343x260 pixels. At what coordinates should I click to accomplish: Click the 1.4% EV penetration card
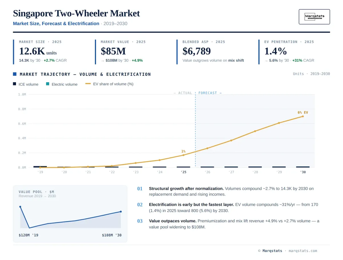coord(294,52)
